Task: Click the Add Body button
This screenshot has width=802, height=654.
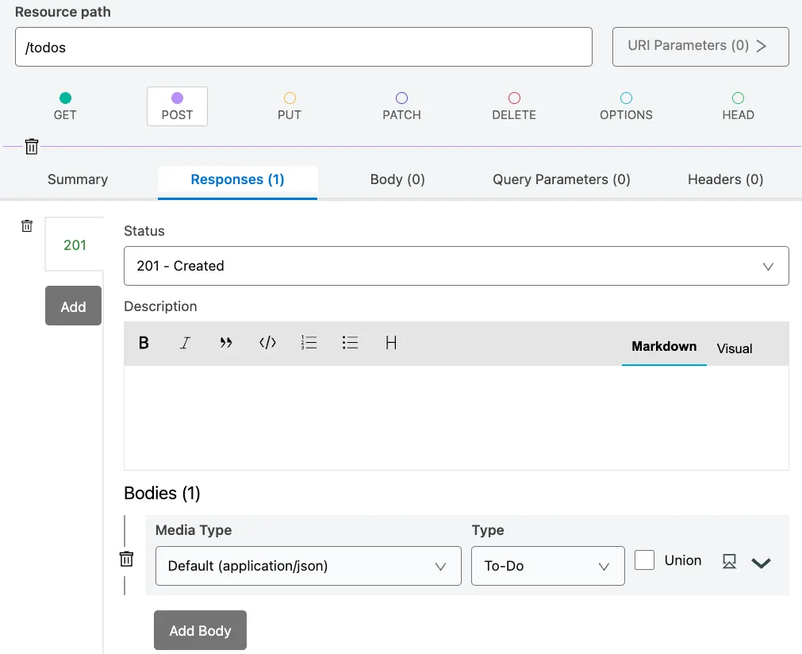Action: click(200, 630)
